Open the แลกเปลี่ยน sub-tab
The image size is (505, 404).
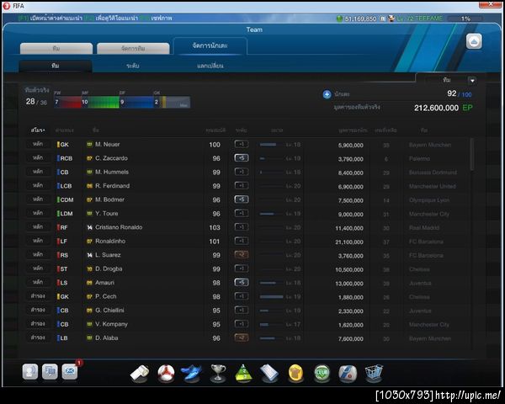click(210, 66)
